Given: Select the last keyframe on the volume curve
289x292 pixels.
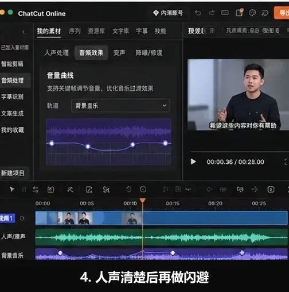Looking at the screenshot, I should tap(165, 143).
